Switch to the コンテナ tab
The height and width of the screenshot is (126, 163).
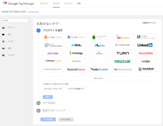(x=56, y=4)
